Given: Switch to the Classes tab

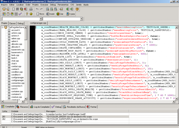Looking at the screenshot, I should click(x=12, y=24).
